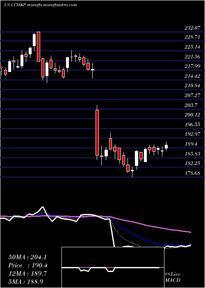
Task: Select the 228.71 price label
Action: 192,37
